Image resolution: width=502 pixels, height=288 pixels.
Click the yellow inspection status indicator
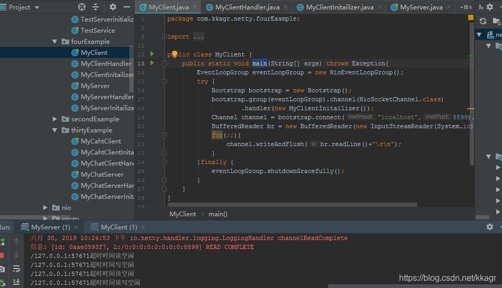click(471, 17)
